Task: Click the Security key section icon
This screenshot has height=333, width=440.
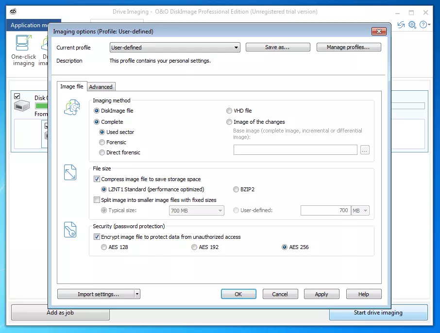Action: tap(70, 230)
